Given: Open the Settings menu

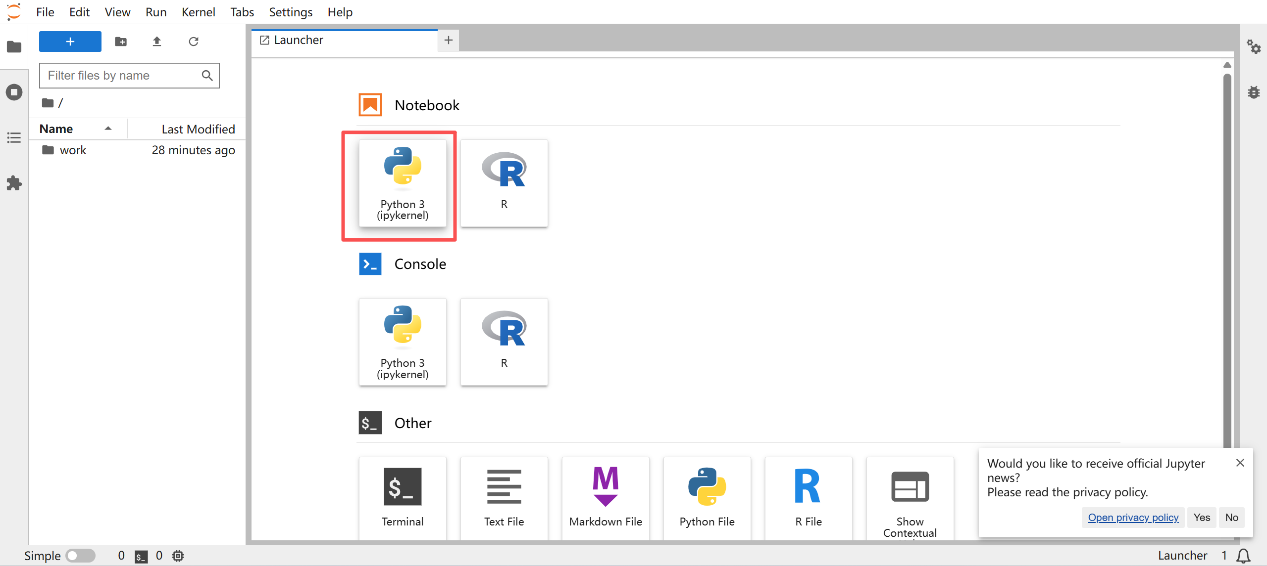Looking at the screenshot, I should point(291,12).
